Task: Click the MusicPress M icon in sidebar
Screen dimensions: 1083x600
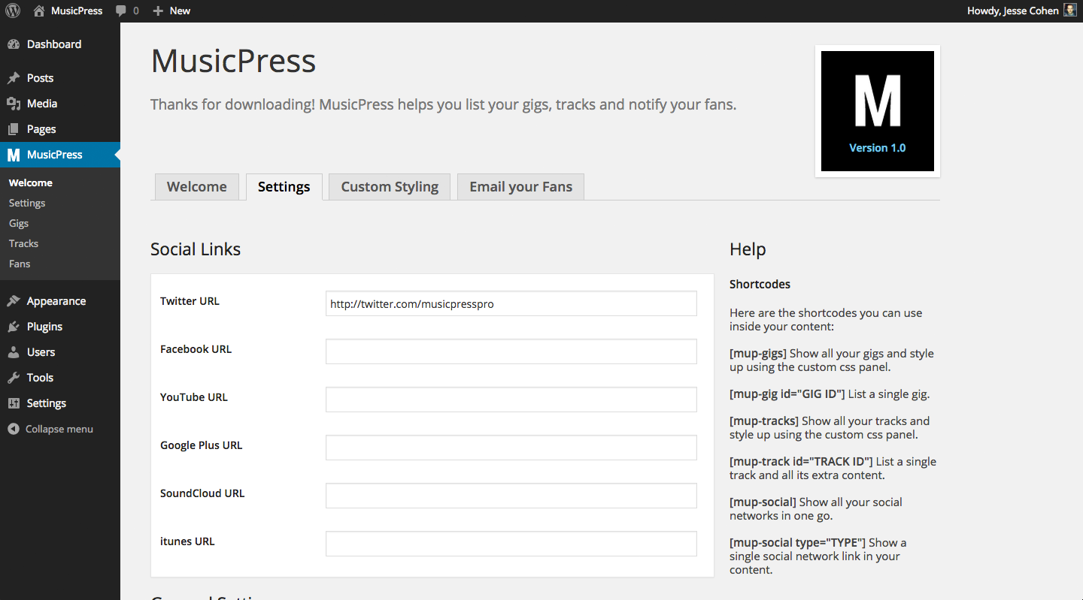Action: point(14,155)
